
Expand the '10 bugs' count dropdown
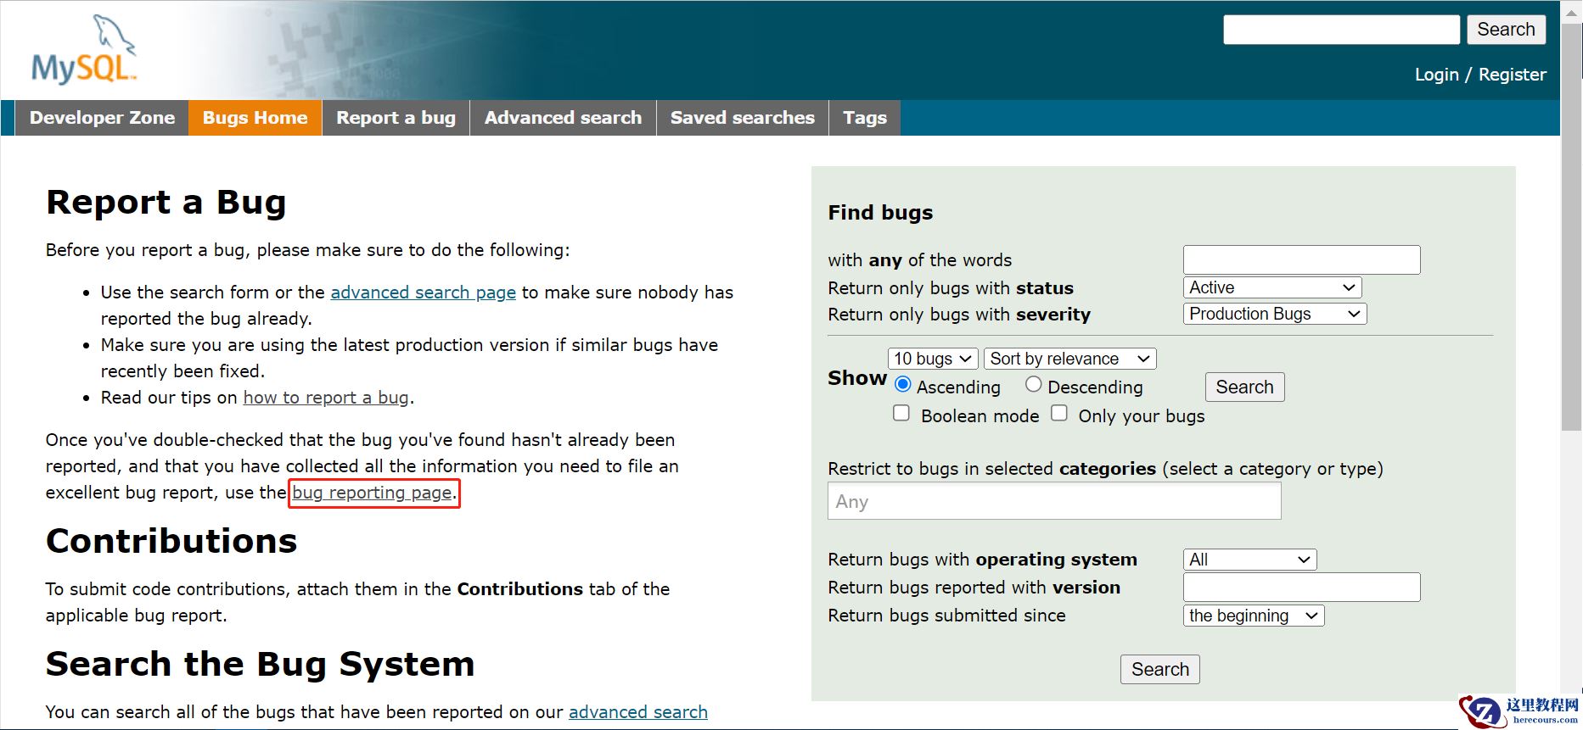click(933, 359)
